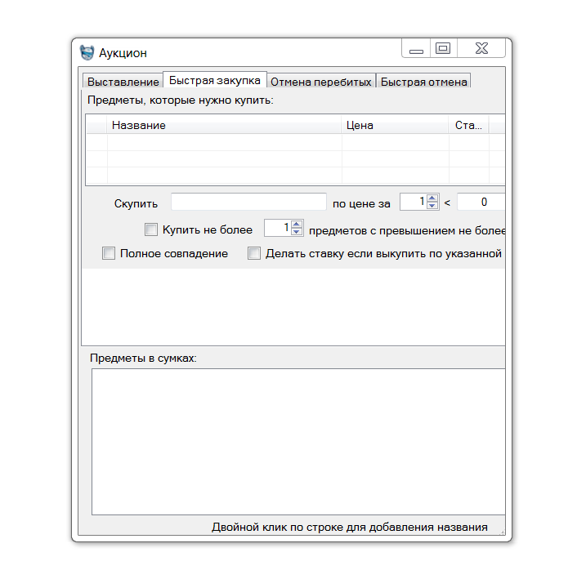Viewport: 586px width, 579px height.
Task: Click inside the Предметы в сумках list box
Action: pyautogui.click(x=297, y=441)
